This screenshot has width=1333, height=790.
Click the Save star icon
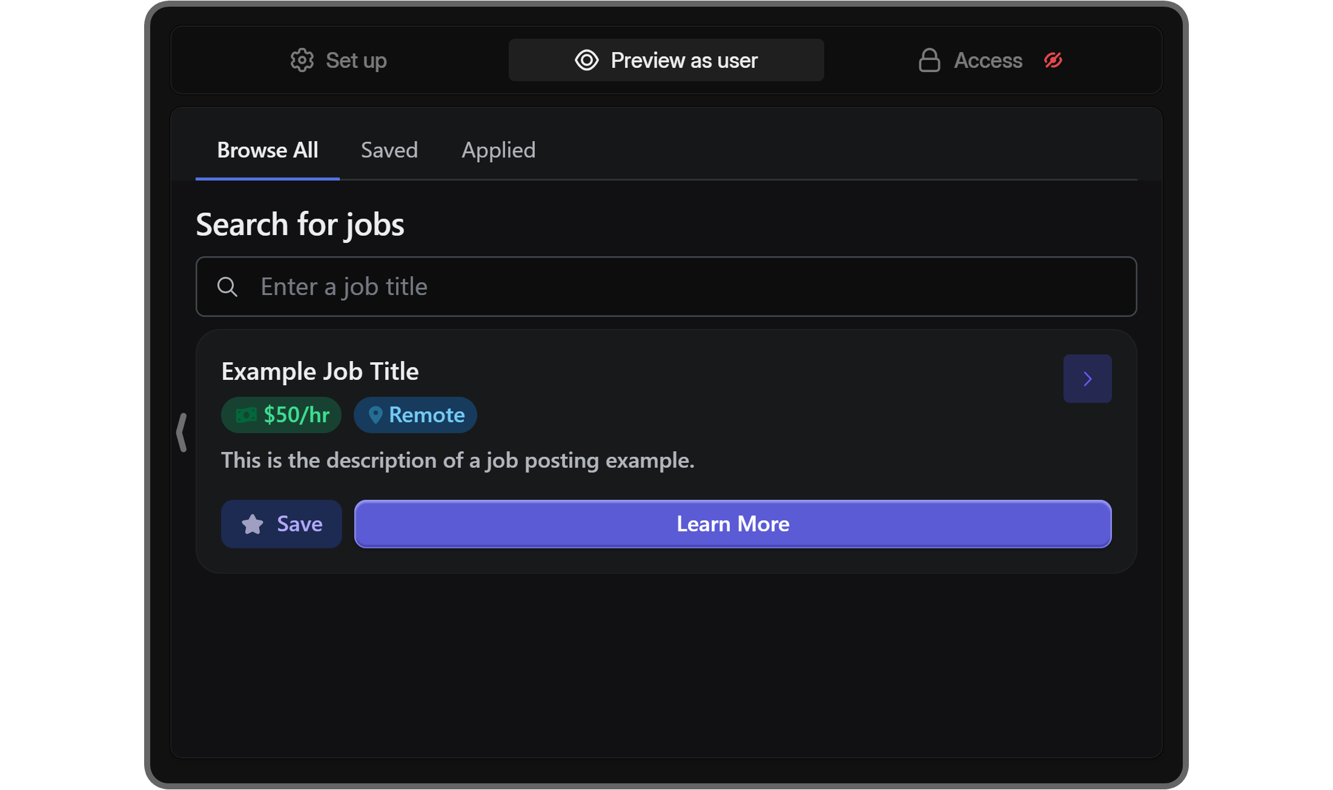pyautogui.click(x=252, y=524)
